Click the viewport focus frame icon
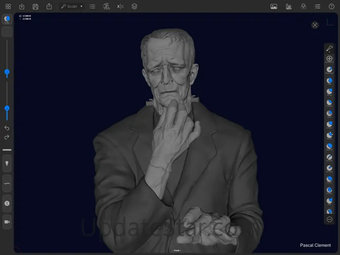Viewport: 340px width, 255px height. pyautogui.click(x=315, y=25)
